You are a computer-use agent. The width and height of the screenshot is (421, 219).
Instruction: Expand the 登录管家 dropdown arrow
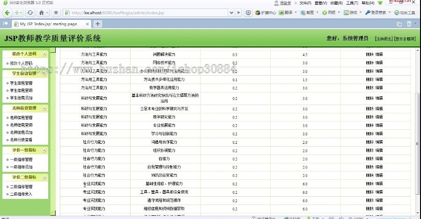(x=390, y=12)
